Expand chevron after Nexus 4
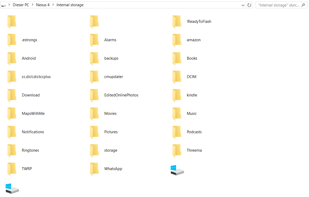 53,5
